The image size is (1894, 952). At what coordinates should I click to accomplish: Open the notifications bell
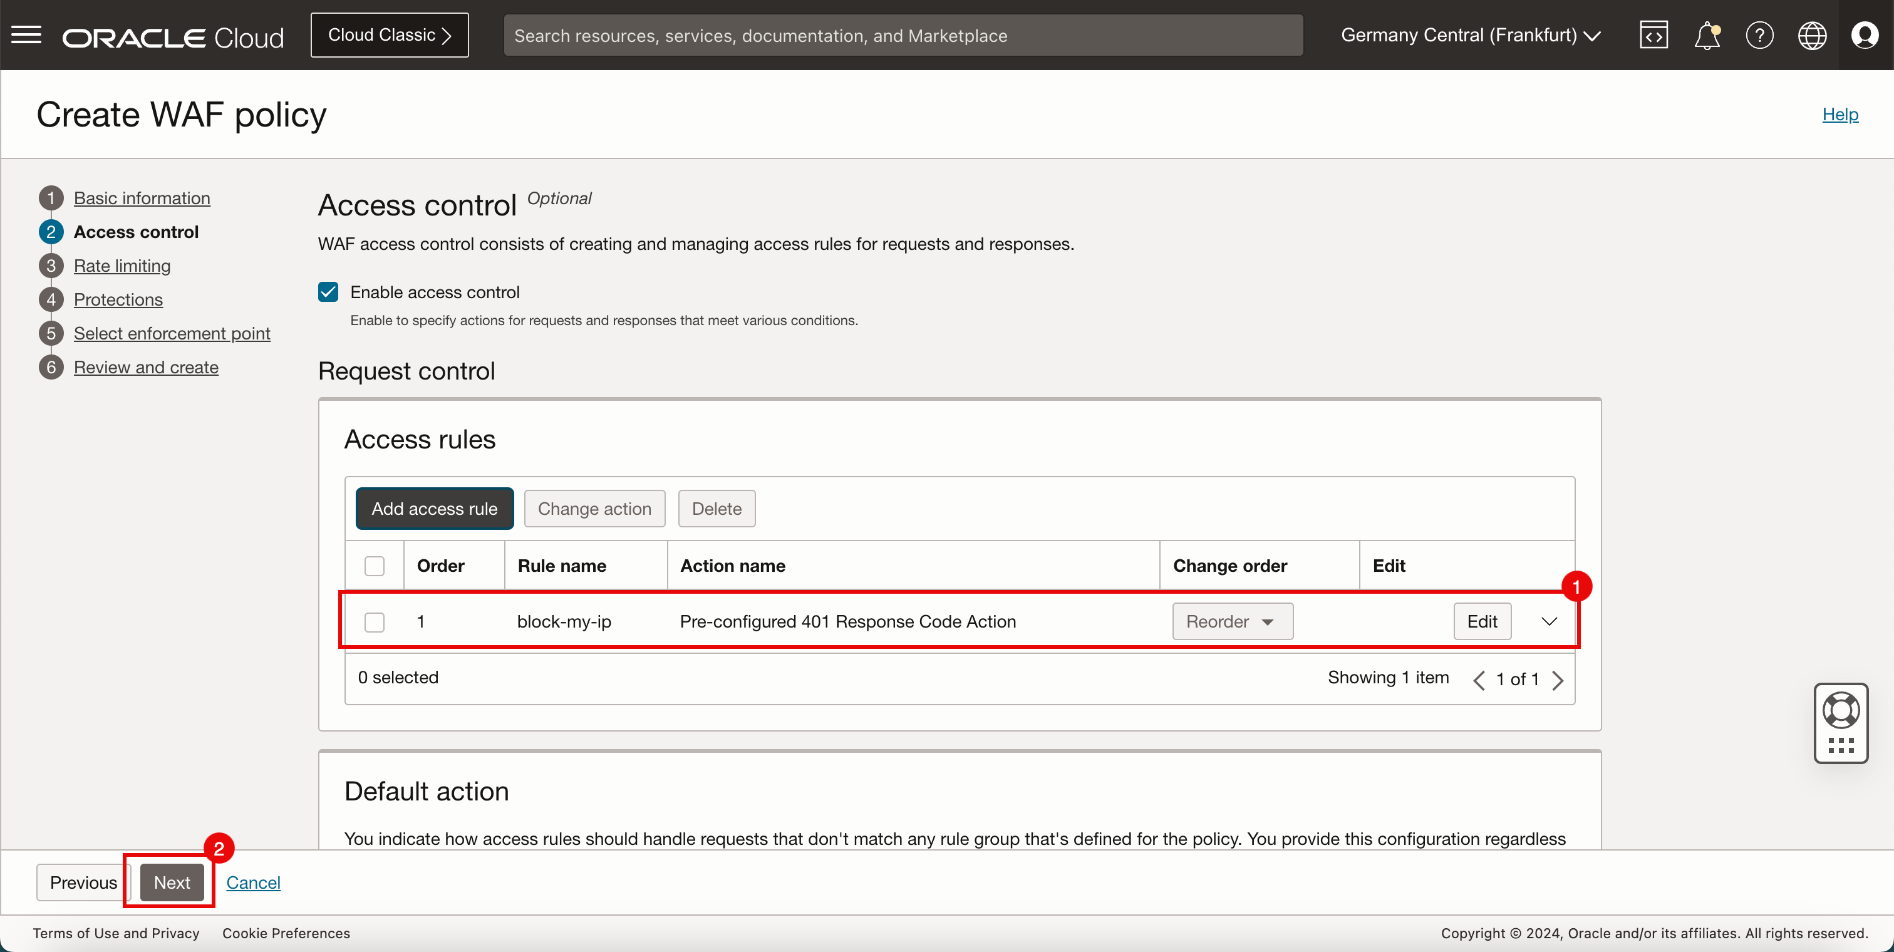1707,35
